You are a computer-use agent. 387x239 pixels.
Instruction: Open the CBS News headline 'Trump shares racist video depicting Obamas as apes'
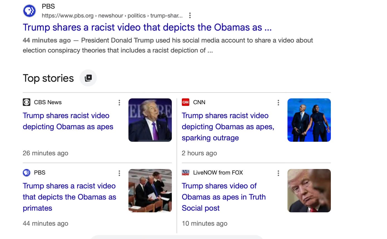click(68, 121)
